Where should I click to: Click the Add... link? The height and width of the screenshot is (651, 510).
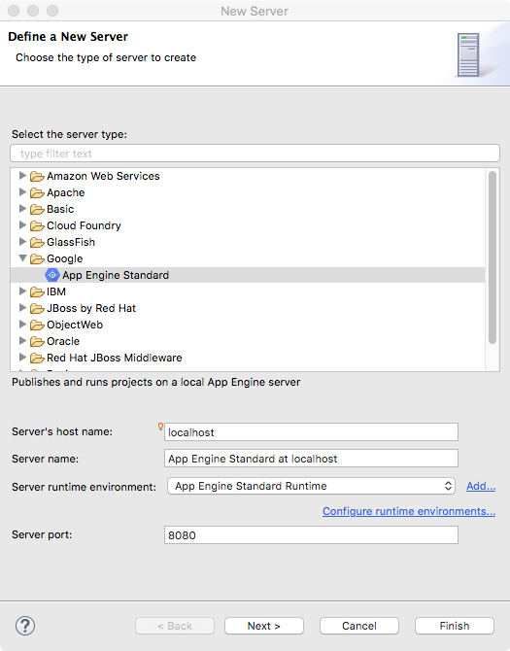click(x=481, y=486)
